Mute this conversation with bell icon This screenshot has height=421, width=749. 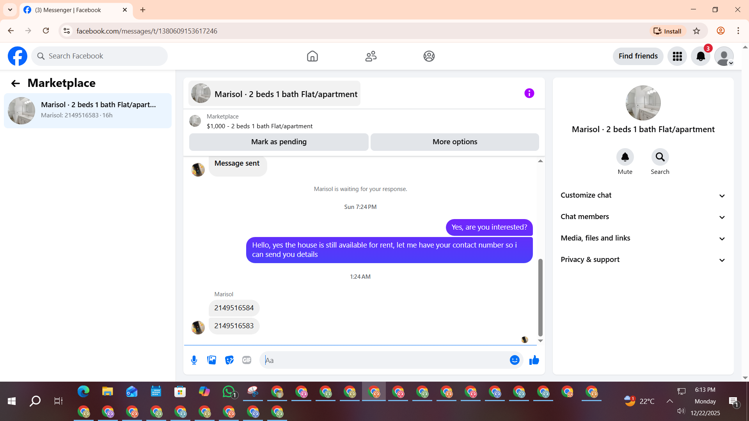(x=625, y=157)
